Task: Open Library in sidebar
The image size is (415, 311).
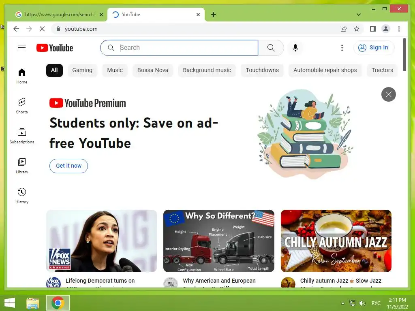Action: 22,166
